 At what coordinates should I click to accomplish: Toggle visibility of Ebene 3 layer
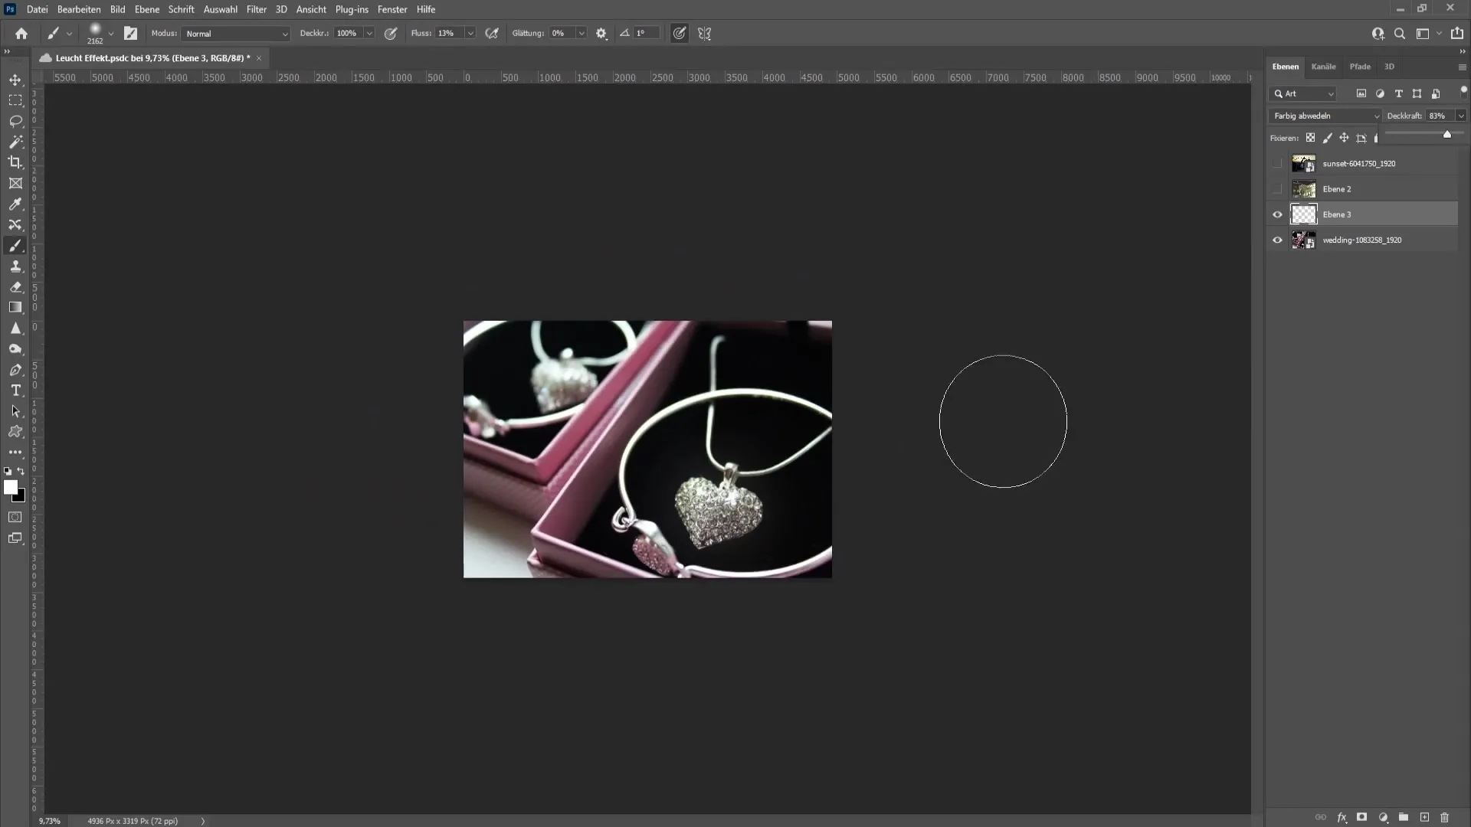(1277, 214)
